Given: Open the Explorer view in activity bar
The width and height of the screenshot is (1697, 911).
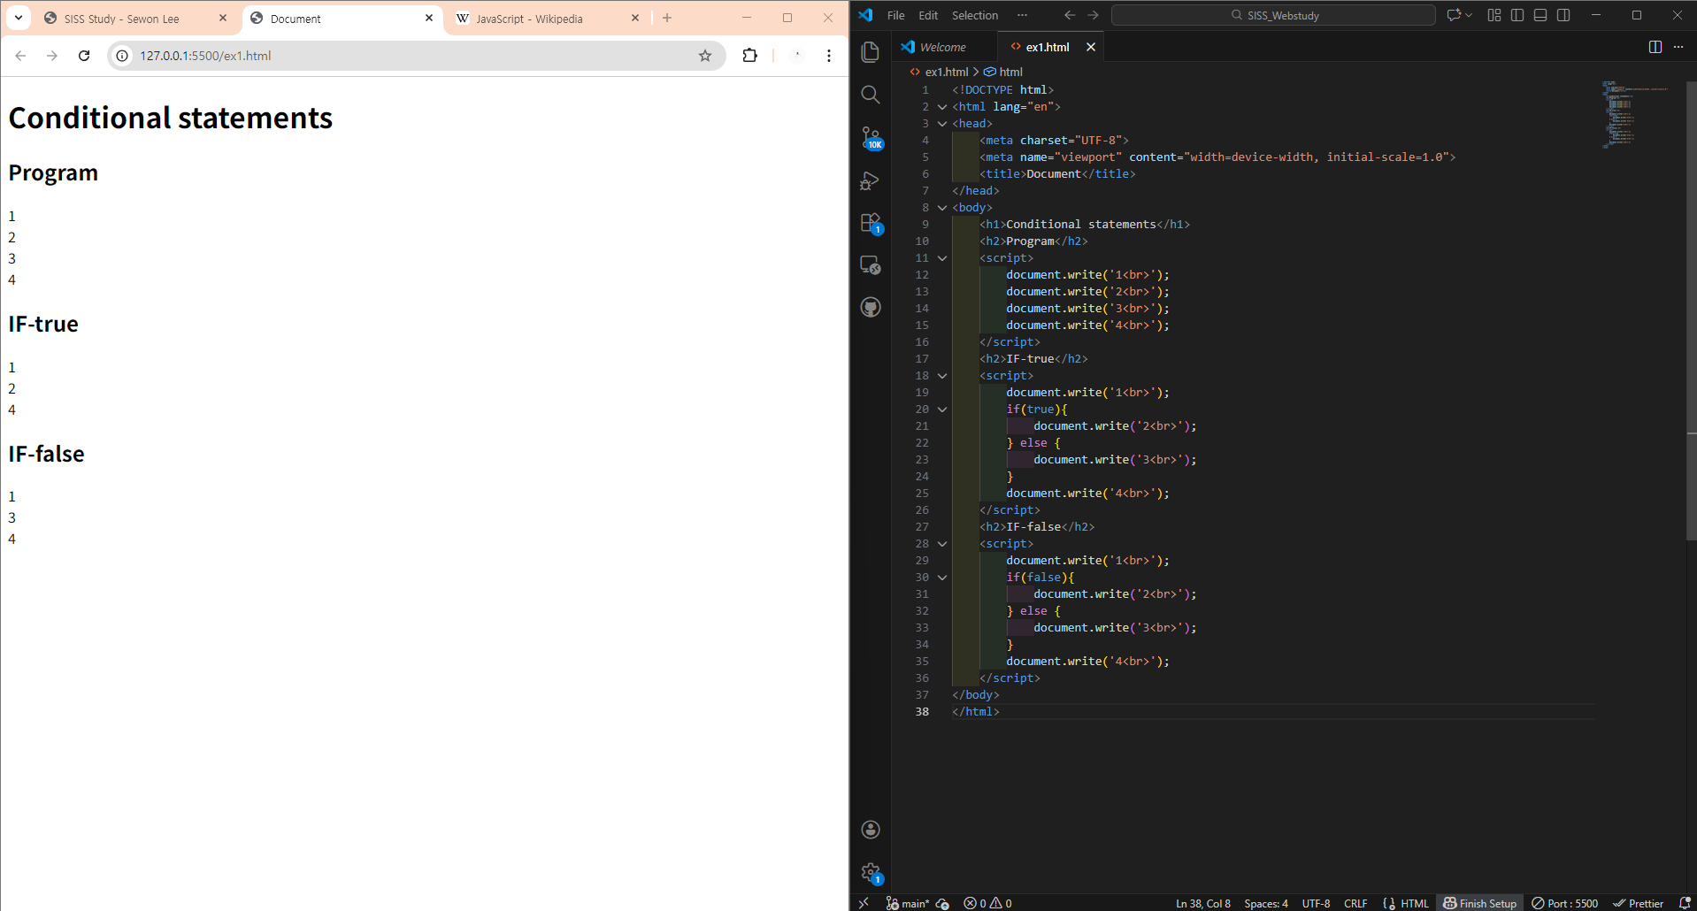Looking at the screenshot, I should [x=871, y=52].
